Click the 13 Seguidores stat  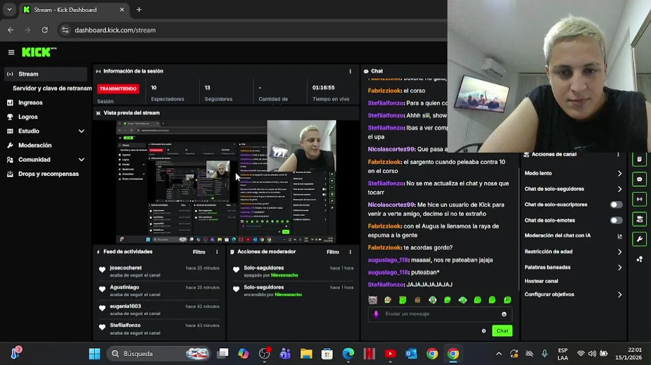pos(219,93)
